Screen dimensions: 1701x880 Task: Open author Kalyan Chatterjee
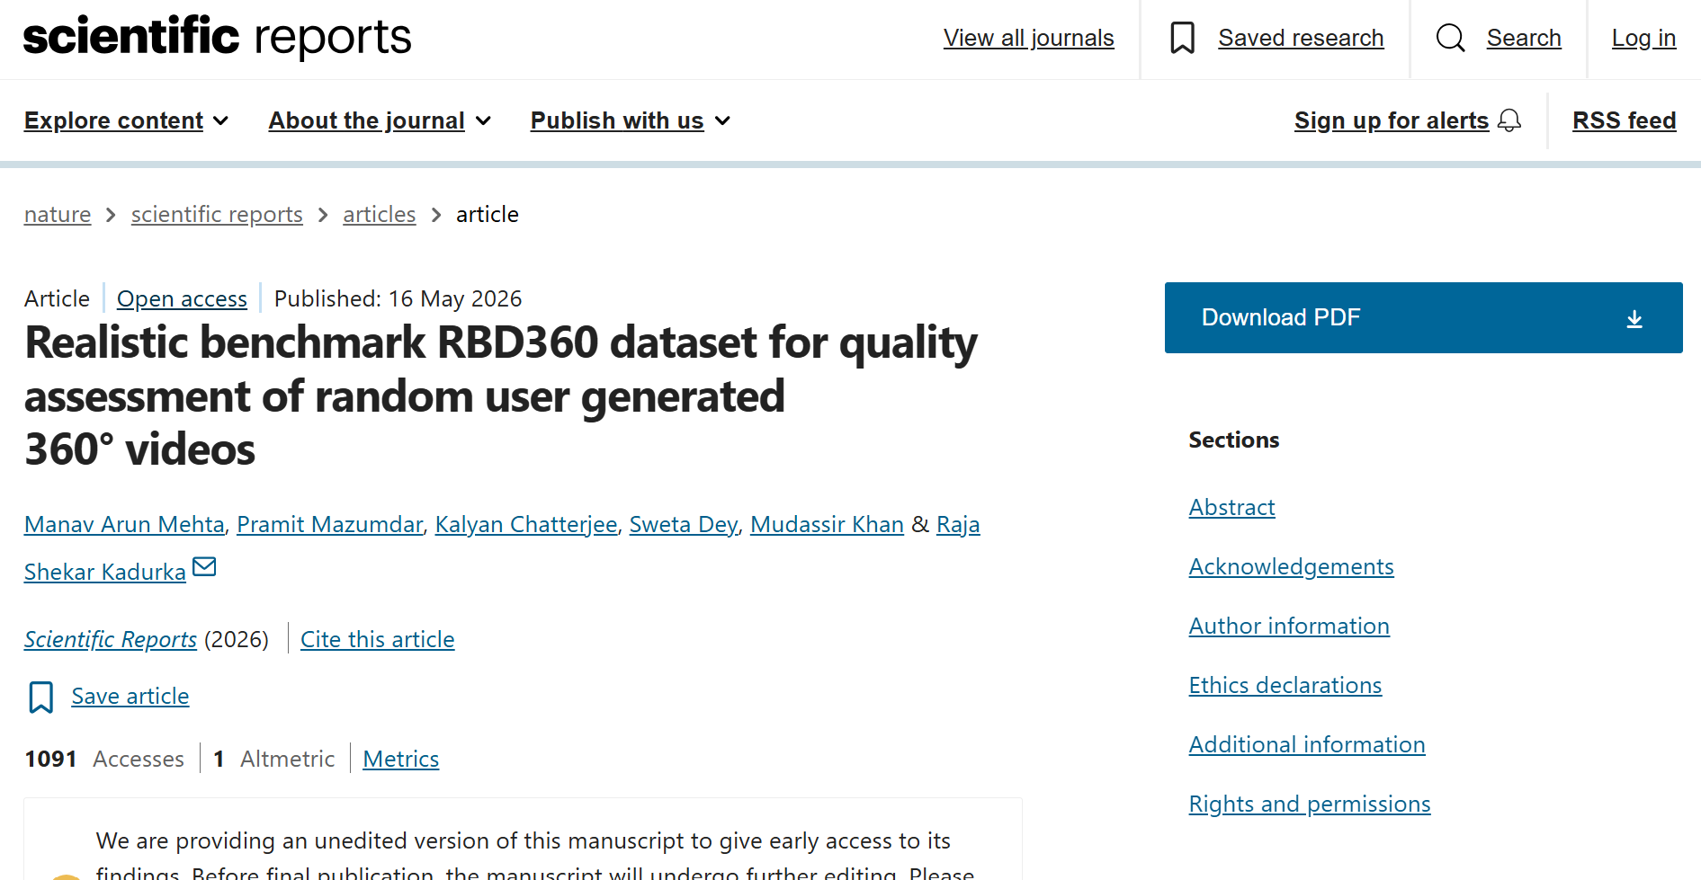(526, 524)
